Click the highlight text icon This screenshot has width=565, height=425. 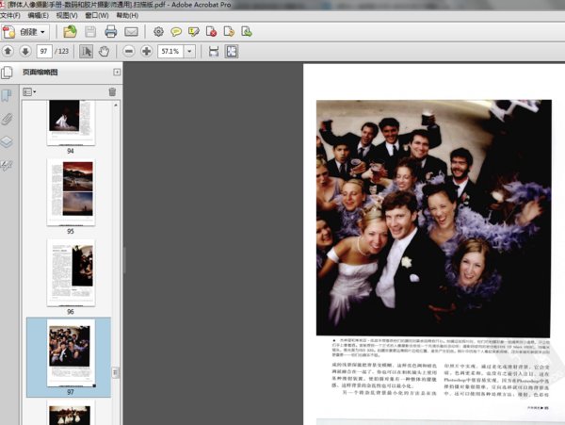click(x=193, y=32)
